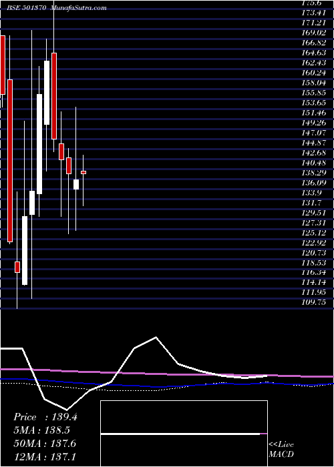Click the 129.51 price axis label
The width and height of the screenshot is (334, 467).
(x=315, y=213)
